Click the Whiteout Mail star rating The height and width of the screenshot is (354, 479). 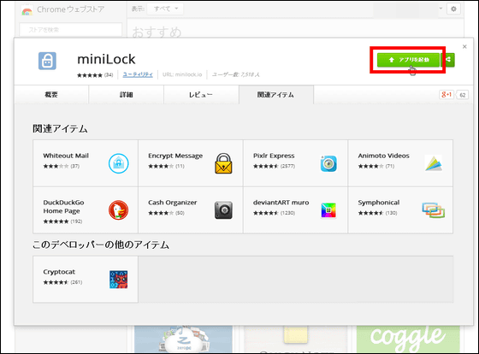point(56,167)
